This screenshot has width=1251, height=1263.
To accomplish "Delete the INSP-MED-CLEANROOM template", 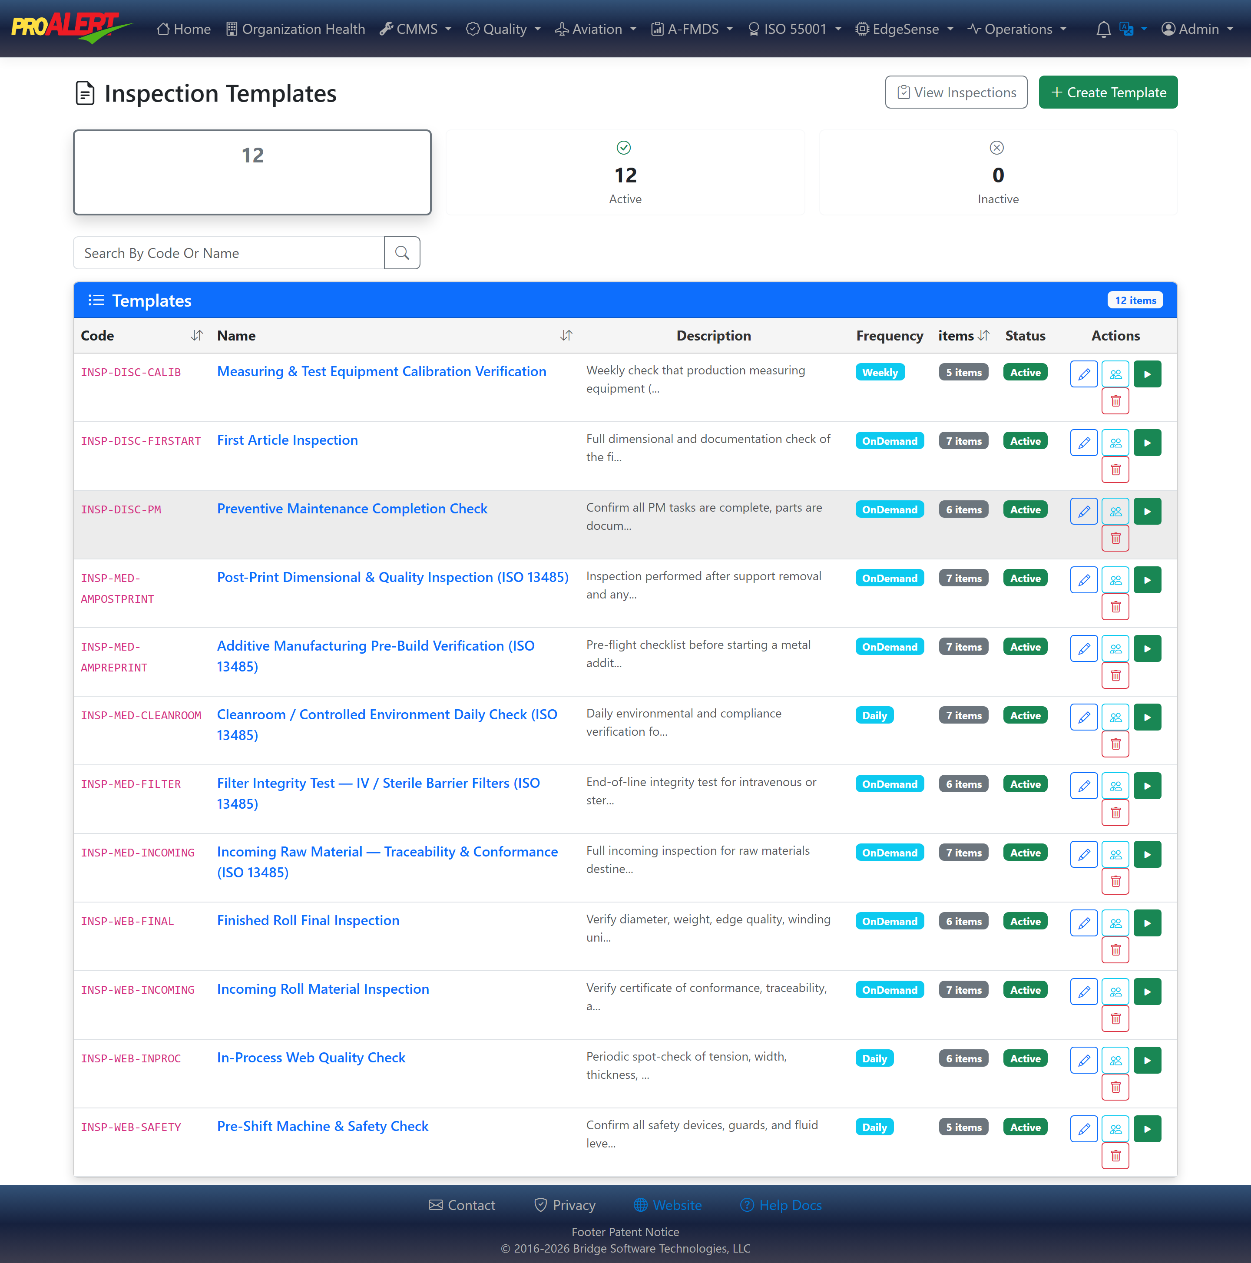I will [x=1115, y=744].
